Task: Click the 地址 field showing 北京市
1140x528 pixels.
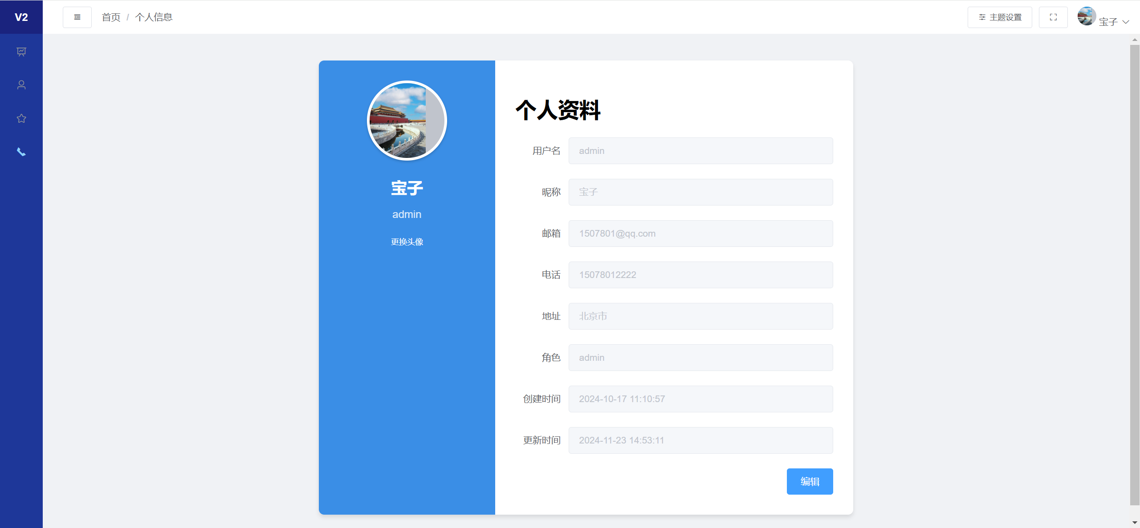Action: point(700,316)
